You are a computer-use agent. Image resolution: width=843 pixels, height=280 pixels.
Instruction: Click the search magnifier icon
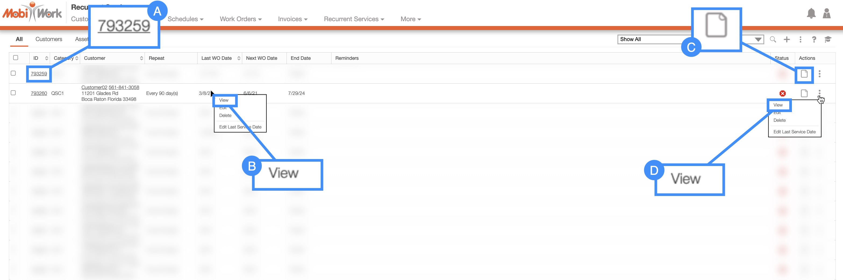tap(773, 39)
